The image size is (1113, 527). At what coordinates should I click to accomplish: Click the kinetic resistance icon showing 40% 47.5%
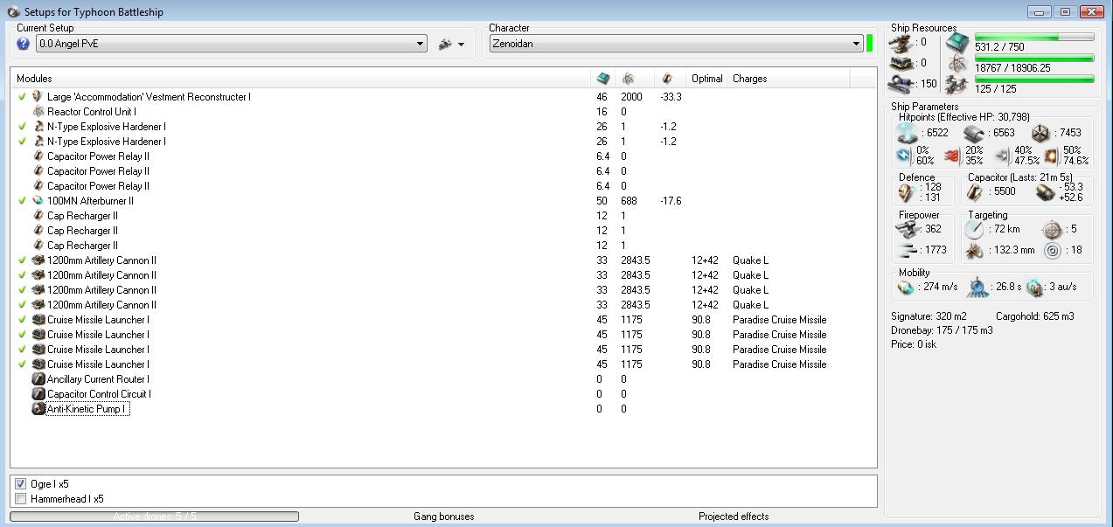(x=1002, y=156)
